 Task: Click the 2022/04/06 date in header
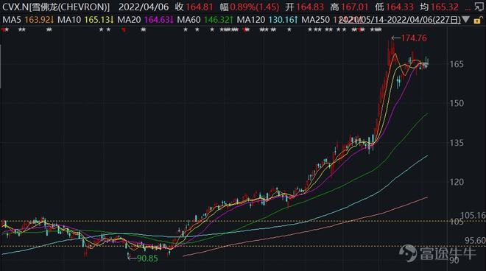(144, 7)
